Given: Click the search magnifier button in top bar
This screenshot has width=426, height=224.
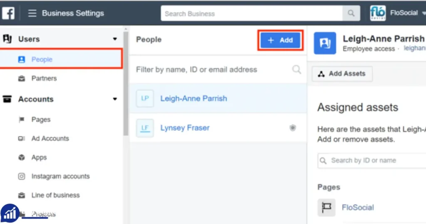Looking at the screenshot, I should click(351, 13).
